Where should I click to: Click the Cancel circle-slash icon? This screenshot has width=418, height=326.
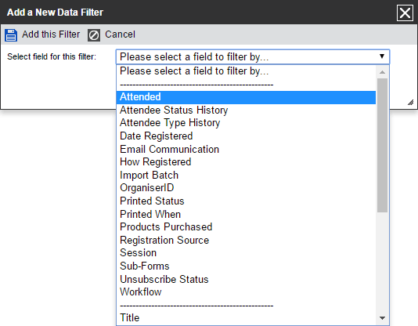(94, 35)
